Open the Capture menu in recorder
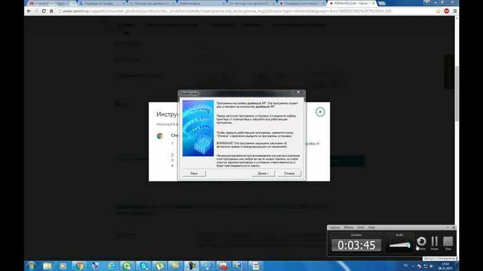This screenshot has height=271, width=483. pos(334,228)
